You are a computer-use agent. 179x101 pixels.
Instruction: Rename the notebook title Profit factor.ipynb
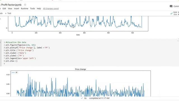pyautogui.click(x=11, y=5)
